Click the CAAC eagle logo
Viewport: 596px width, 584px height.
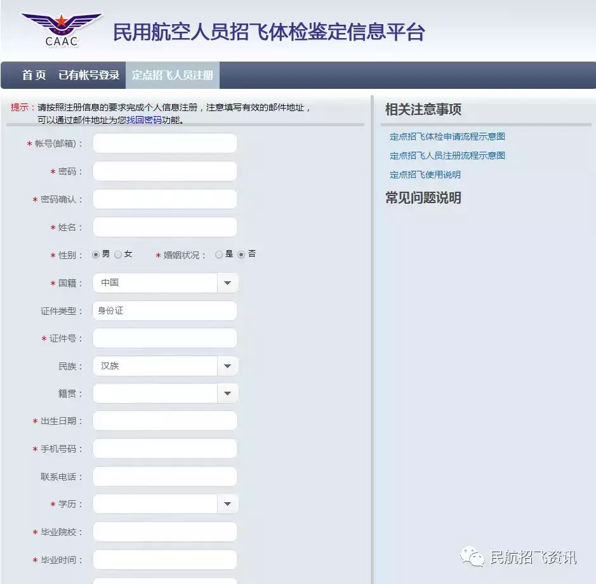pos(62,24)
